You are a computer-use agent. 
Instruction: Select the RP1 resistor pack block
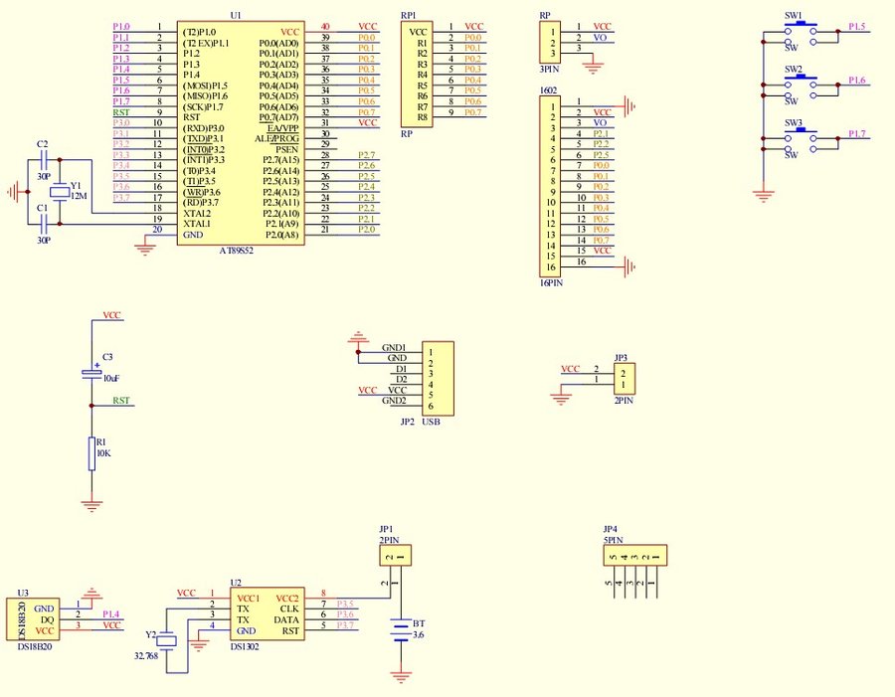(421, 74)
